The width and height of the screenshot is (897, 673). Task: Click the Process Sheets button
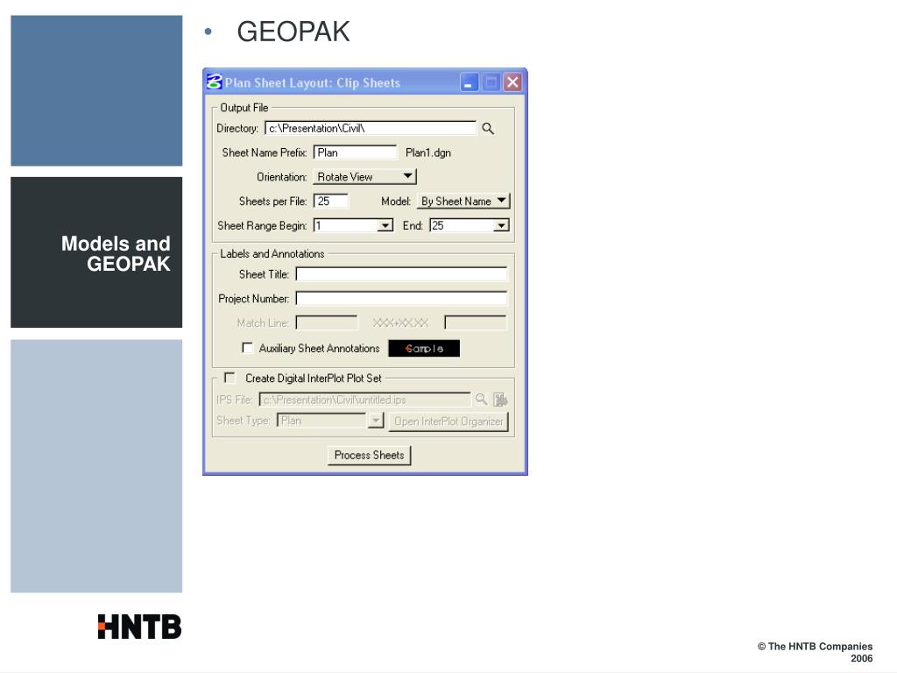(x=369, y=455)
